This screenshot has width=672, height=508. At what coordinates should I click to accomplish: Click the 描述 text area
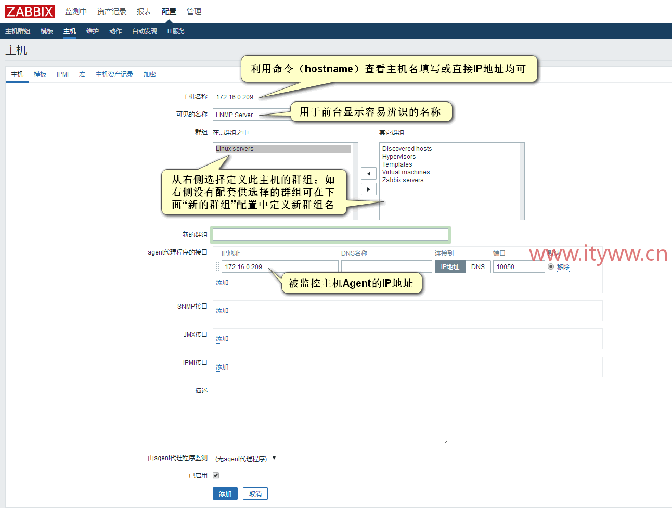[330, 414]
